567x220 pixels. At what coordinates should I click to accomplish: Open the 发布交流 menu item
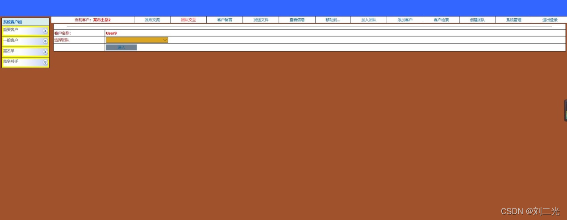click(x=152, y=20)
